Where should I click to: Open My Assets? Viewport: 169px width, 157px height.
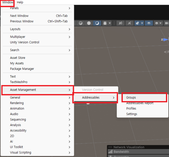tap(37, 63)
